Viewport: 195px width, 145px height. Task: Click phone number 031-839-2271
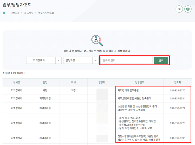pos(178,108)
